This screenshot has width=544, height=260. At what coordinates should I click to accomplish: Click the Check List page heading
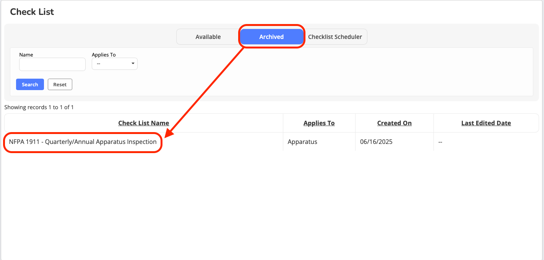[x=32, y=12]
